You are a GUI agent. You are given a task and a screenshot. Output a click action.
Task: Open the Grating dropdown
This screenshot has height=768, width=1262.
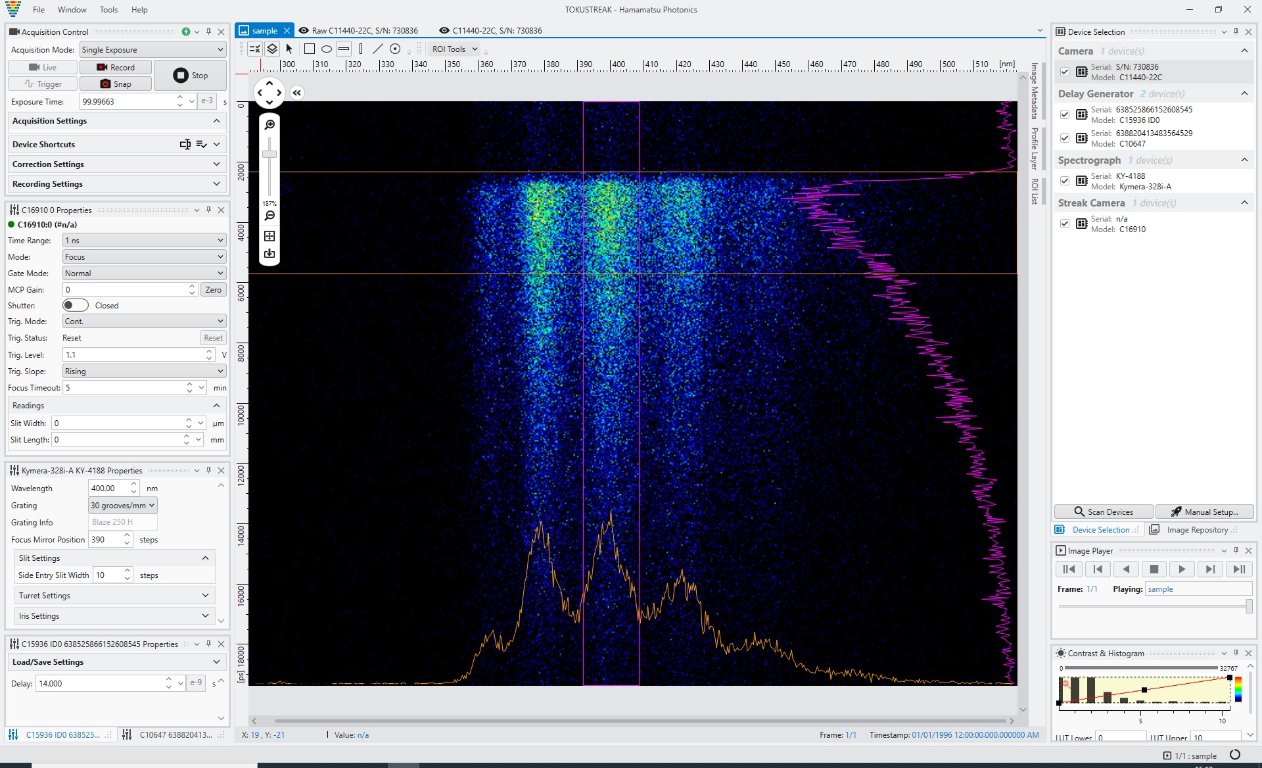click(123, 505)
